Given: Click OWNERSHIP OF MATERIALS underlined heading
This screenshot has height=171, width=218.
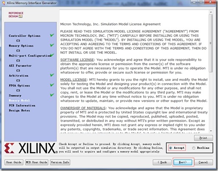Looking at the screenshot, I should [83, 108].
